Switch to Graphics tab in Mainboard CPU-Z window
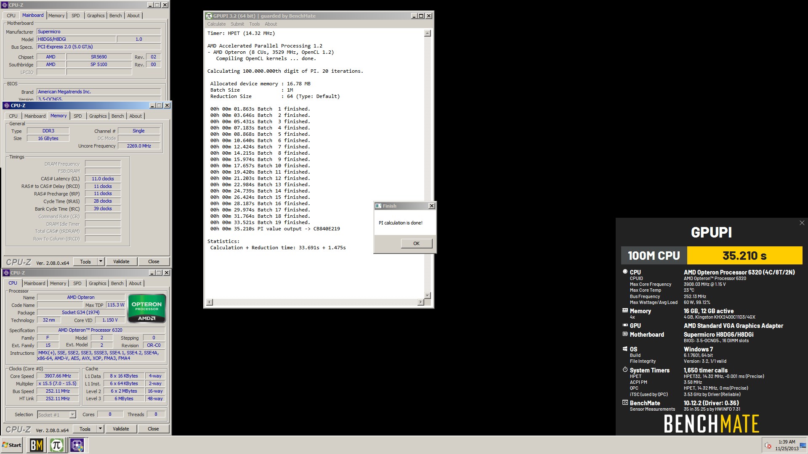This screenshot has width=808, height=454. click(96, 16)
